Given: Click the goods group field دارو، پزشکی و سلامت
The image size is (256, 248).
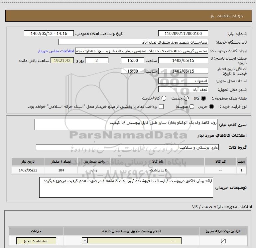Looking at the screenshot, I should pos(127,147).
